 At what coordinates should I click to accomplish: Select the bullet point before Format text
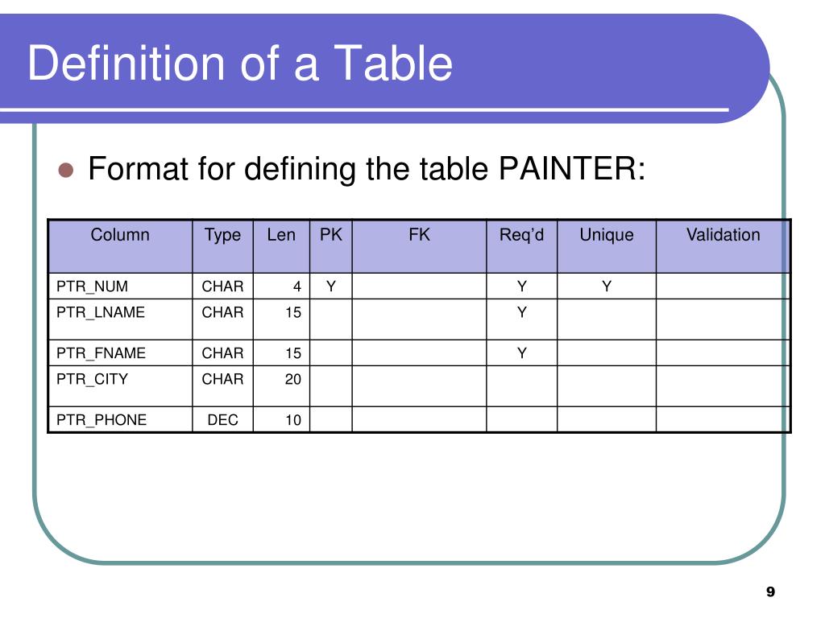(66, 171)
